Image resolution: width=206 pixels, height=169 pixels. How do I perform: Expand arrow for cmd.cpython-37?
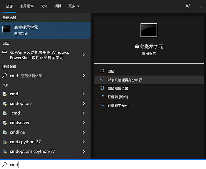point(84,142)
